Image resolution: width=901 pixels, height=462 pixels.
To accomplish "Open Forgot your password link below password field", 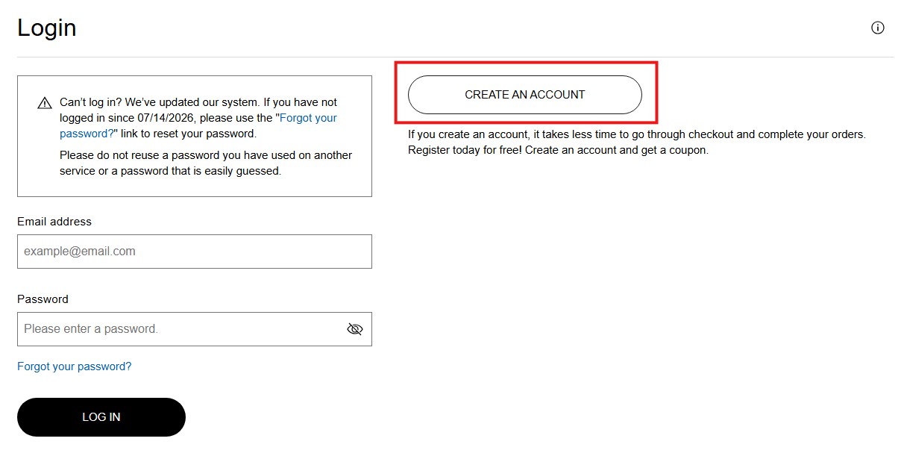I will click(75, 366).
